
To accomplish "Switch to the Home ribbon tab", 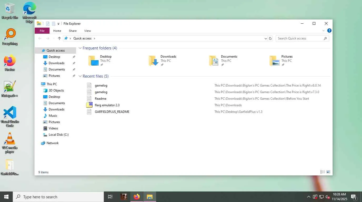I will (x=57, y=31).
